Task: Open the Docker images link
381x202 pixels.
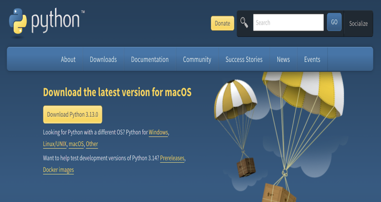Action: pyautogui.click(x=58, y=170)
